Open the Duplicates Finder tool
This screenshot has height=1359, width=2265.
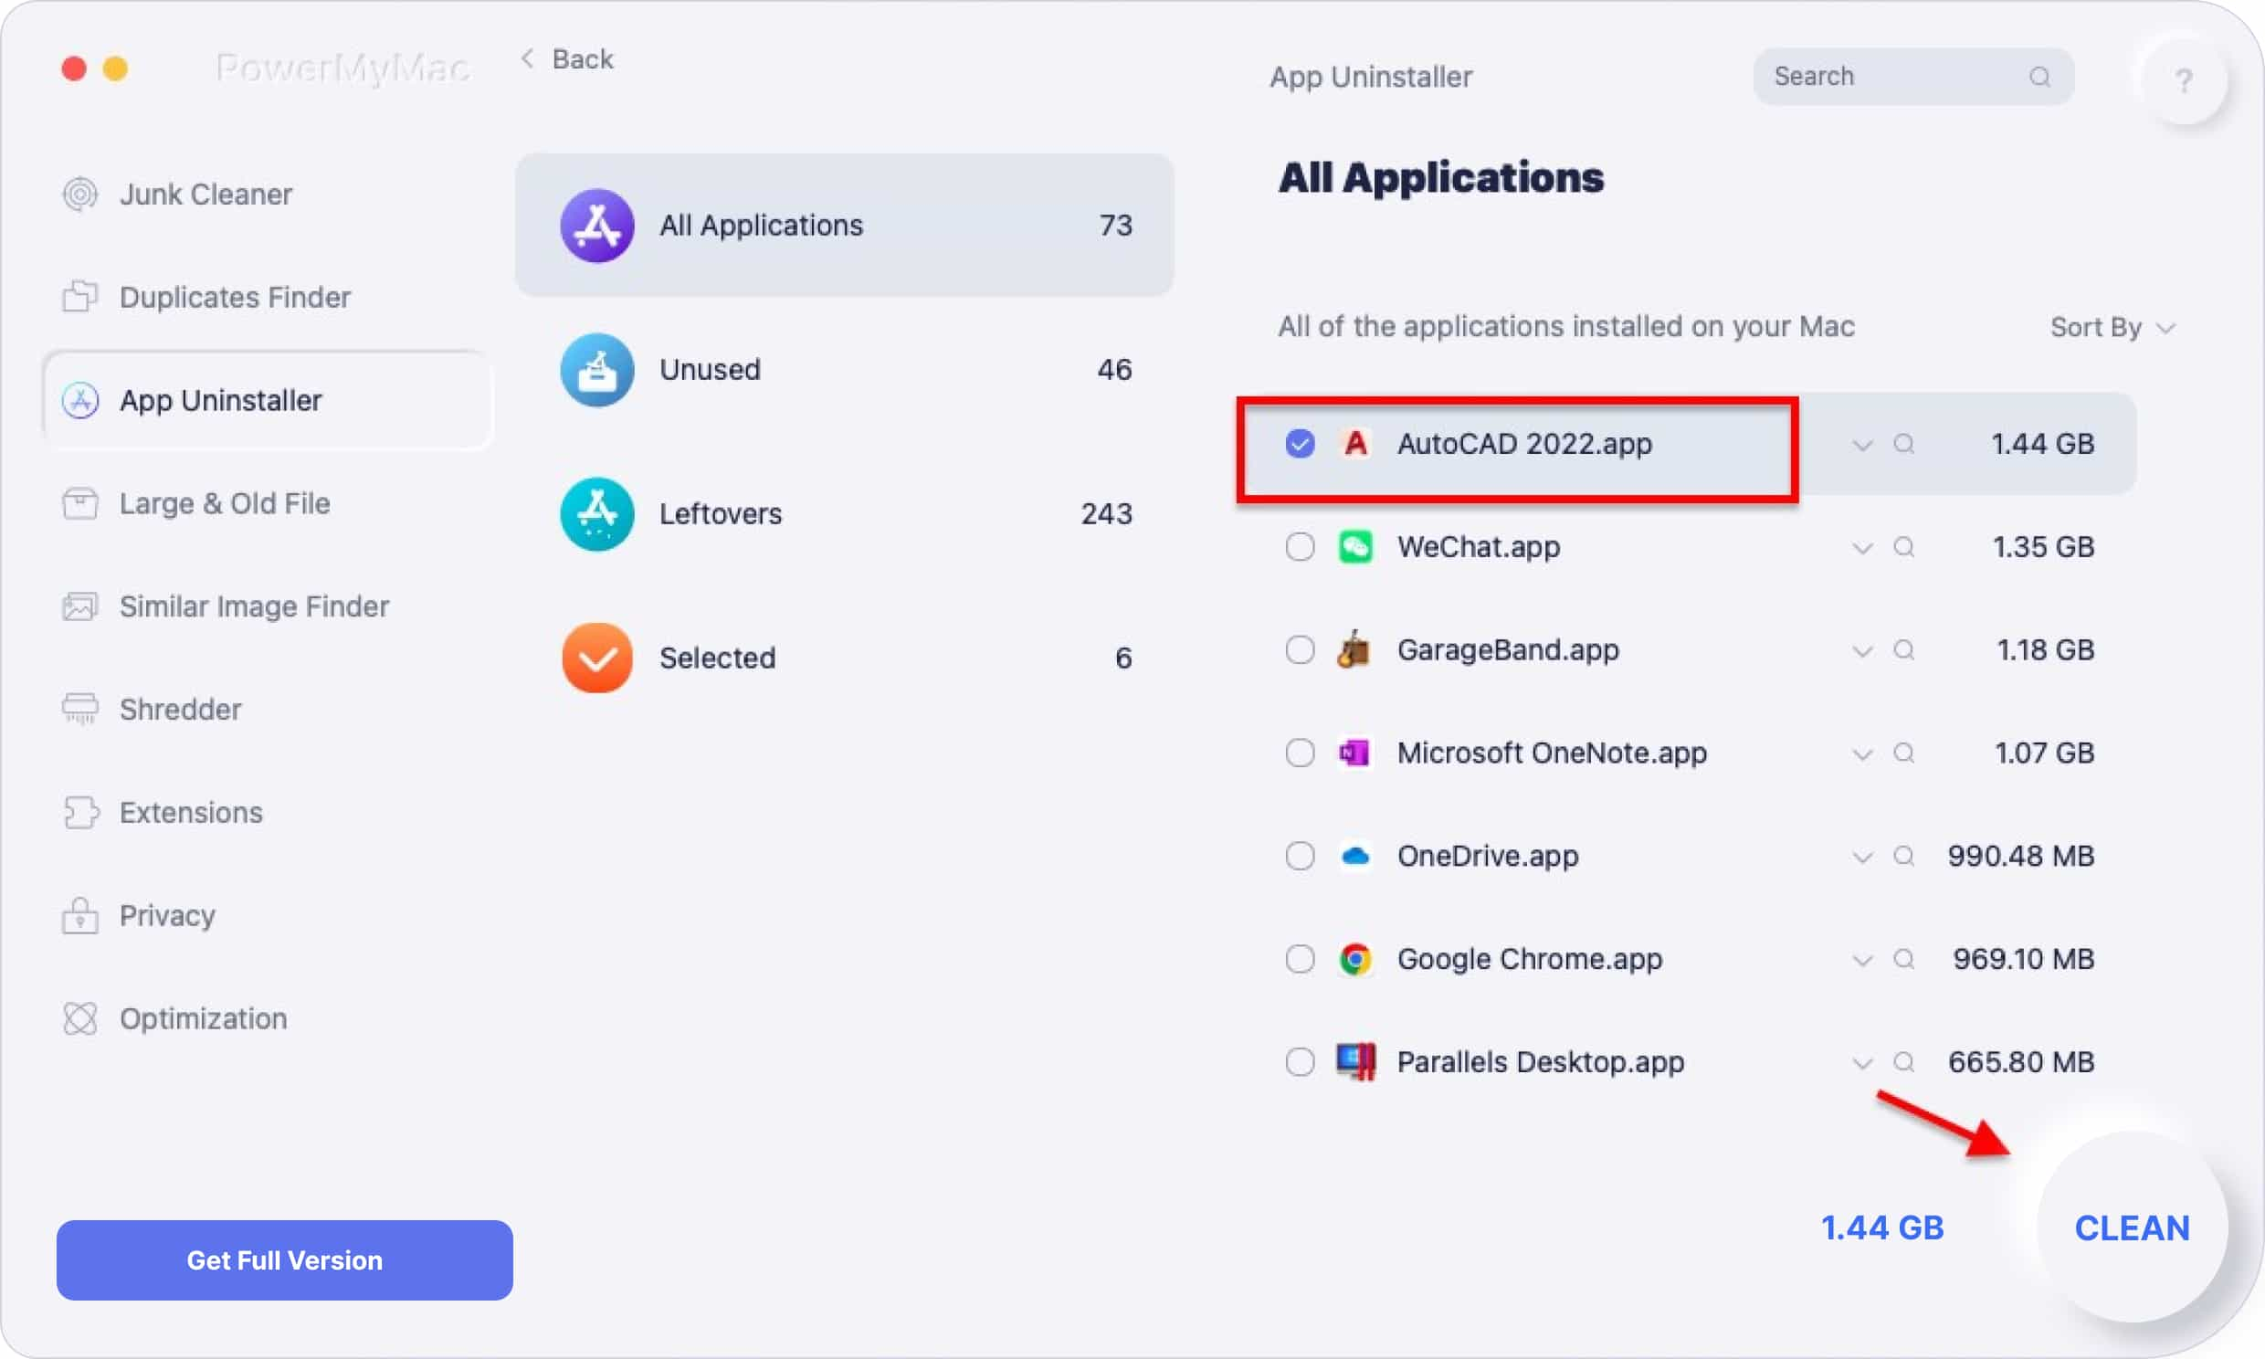click(235, 296)
